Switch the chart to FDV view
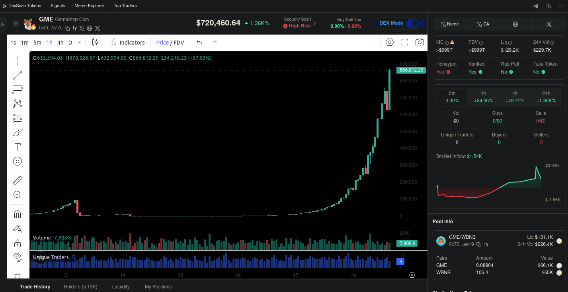The image size is (568, 292). (x=179, y=43)
